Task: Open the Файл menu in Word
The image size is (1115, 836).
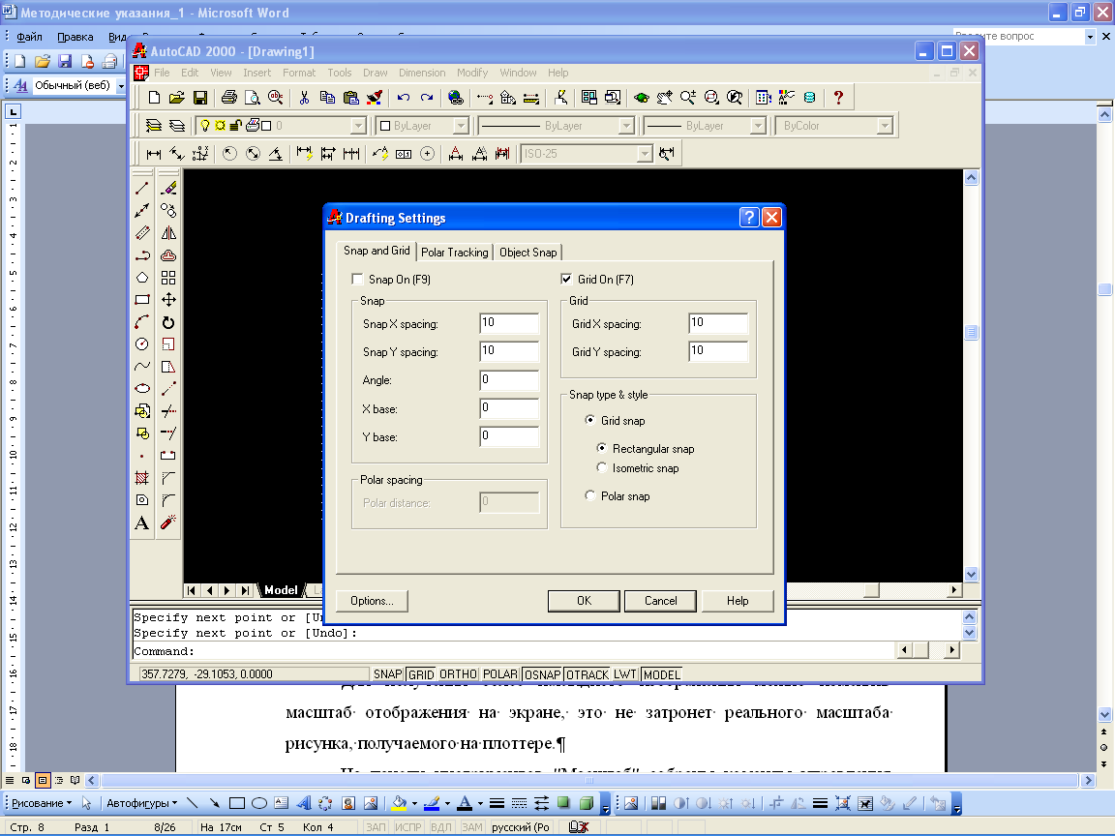Action: [29, 36]
